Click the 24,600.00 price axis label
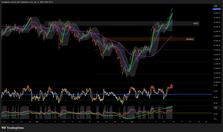The image size is (223, 132). point(217,41)
